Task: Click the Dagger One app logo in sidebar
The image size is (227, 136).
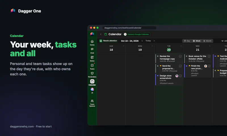Action: (x=92, y=34)
